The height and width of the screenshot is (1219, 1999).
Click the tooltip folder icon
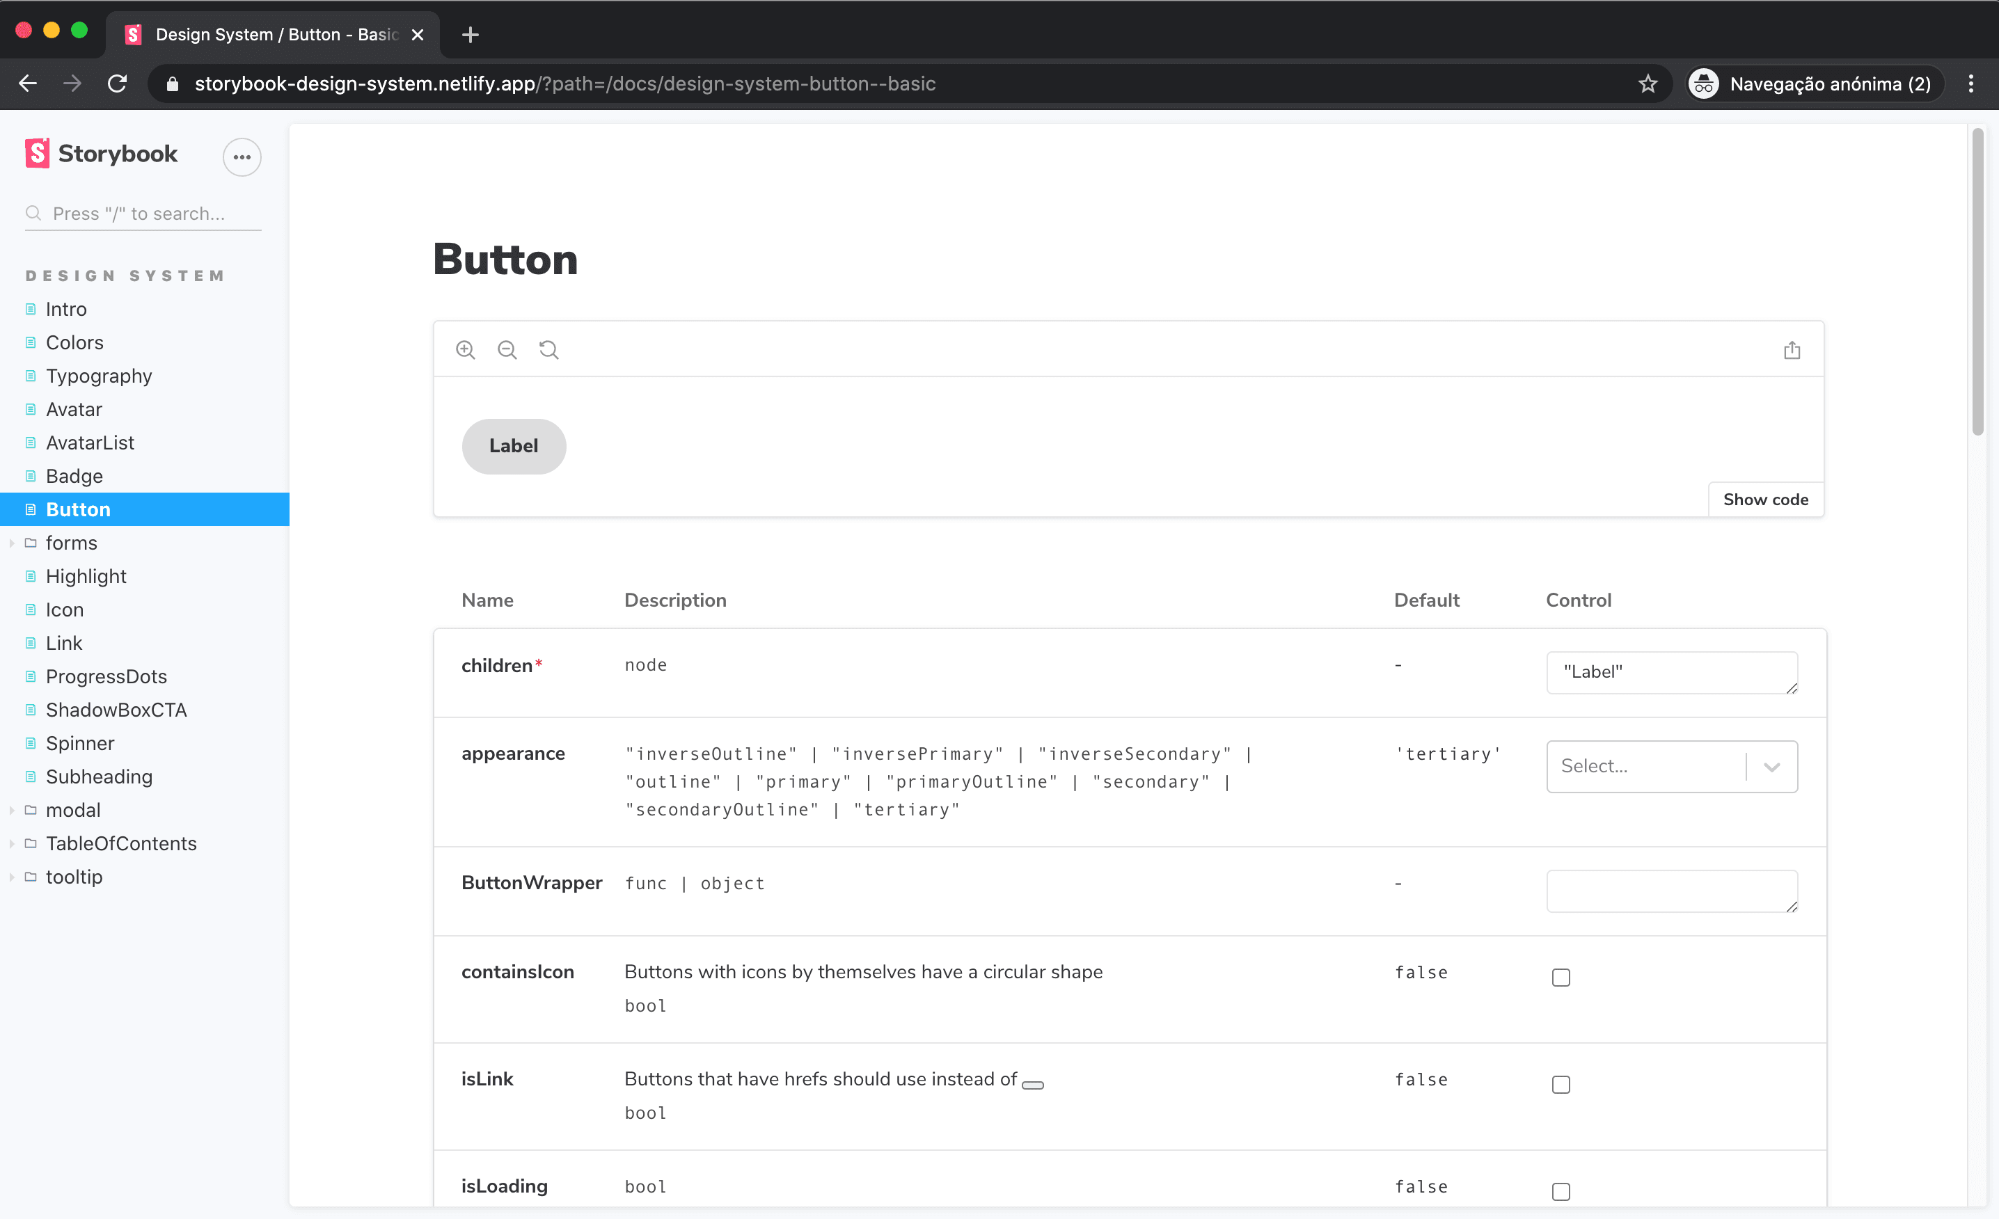(31, 877)
